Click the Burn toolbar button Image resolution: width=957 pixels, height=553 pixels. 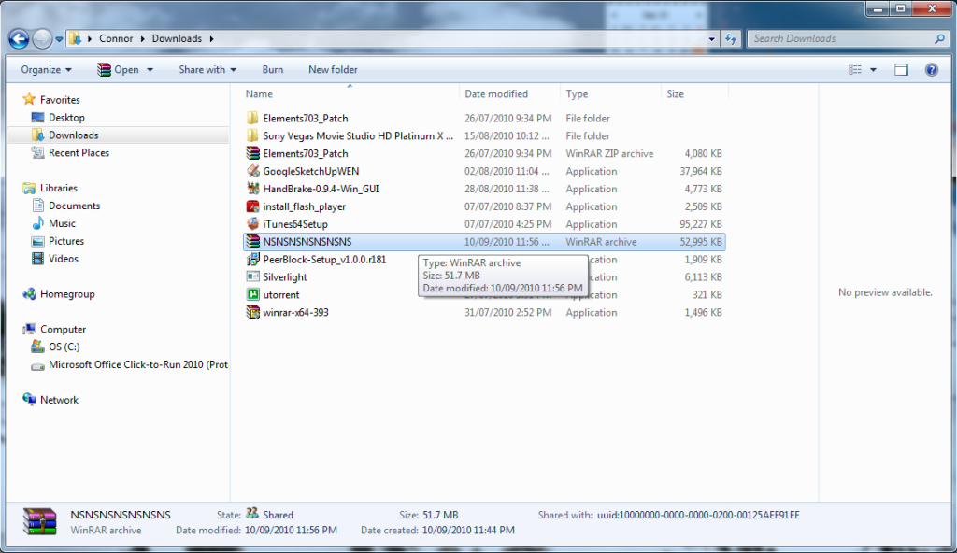[273, 70]
